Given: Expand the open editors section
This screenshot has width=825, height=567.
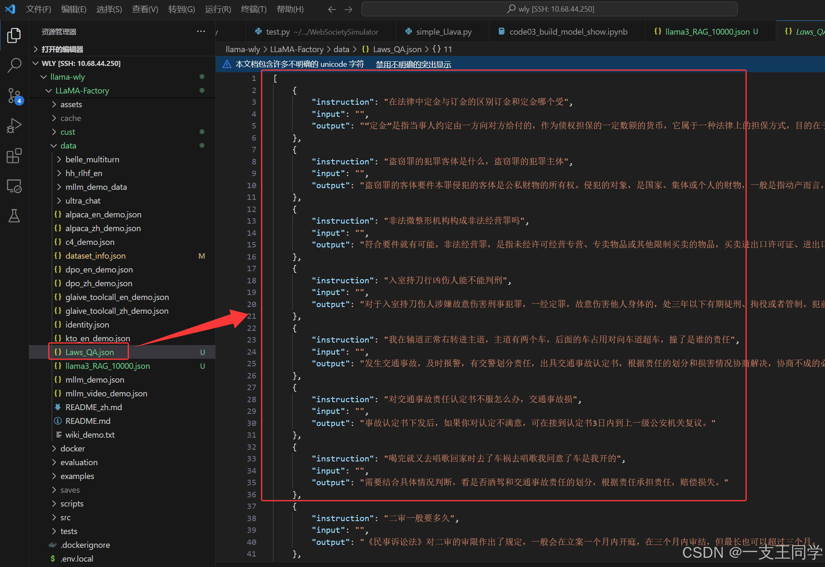Looking at the screenshot, I should click(x=63, y=49).
